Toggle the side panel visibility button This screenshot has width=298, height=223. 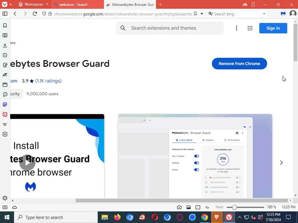point(5,14)
